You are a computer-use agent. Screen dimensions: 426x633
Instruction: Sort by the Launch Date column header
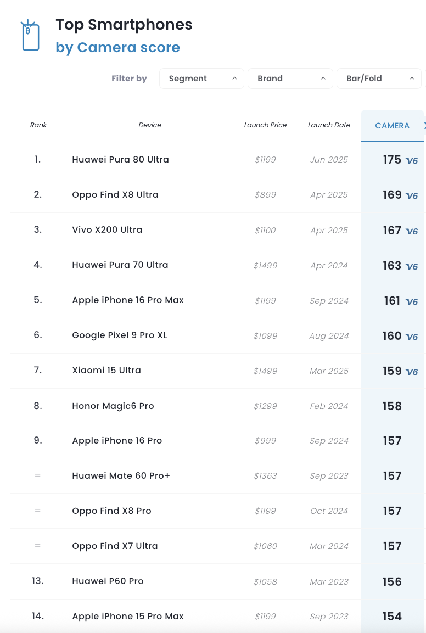[x=329, y=125]
